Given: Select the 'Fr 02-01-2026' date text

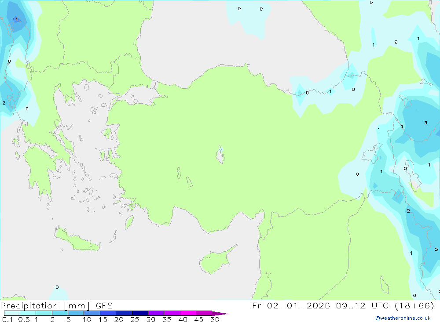Looking at the screenshot, I should pos(291,306).
